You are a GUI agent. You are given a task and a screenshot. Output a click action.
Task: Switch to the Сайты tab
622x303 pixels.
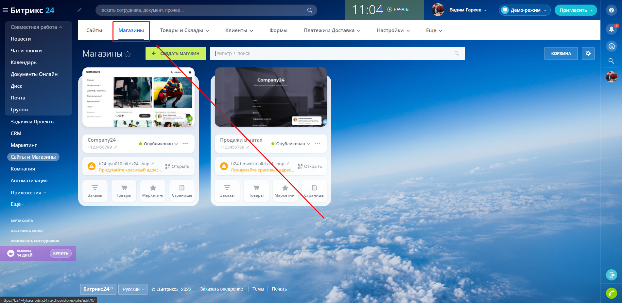94,30
